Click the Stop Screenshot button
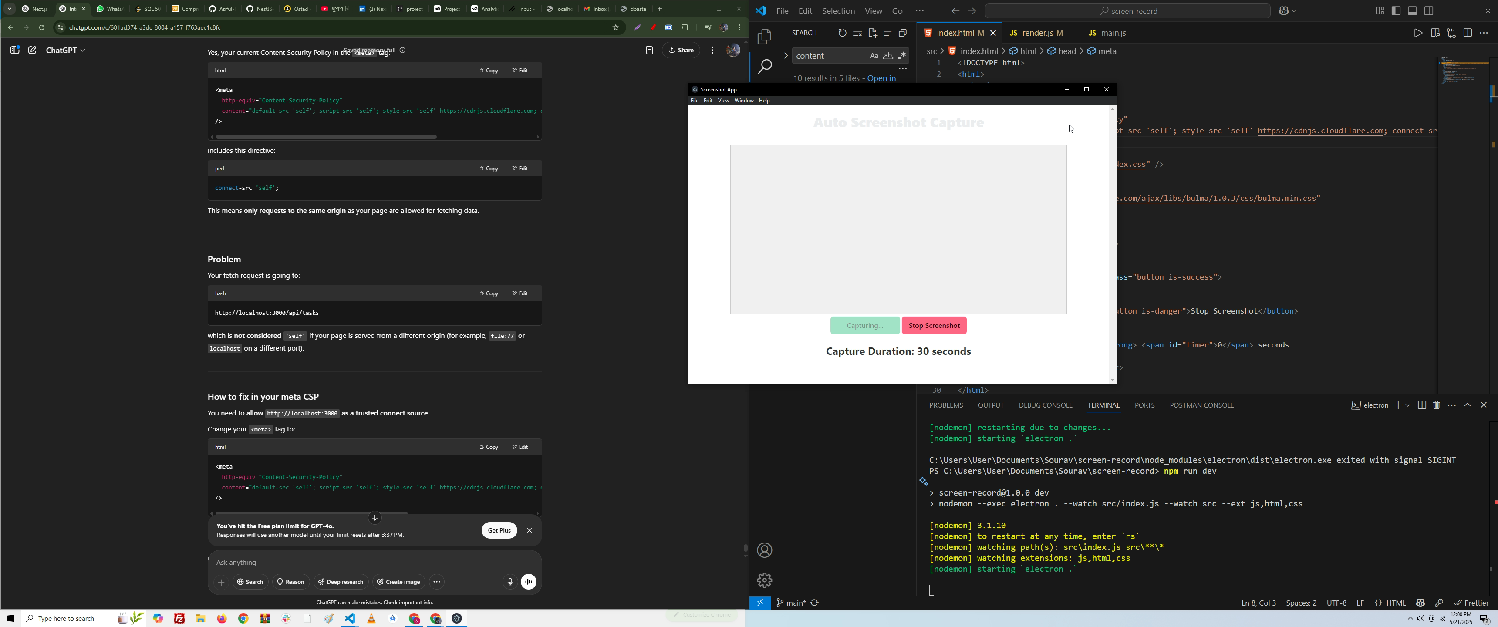Image resolution: width=1498 pixels, height=627 pixels. [934, 326]
